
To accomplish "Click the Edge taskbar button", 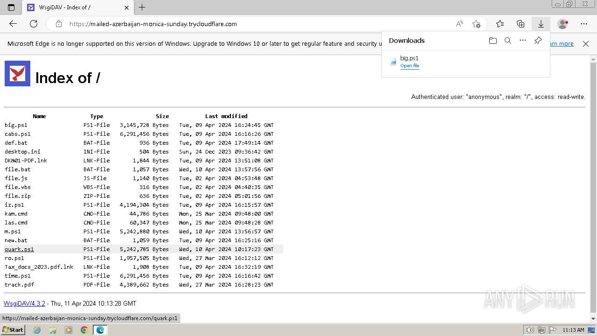I will coord(100,330).
